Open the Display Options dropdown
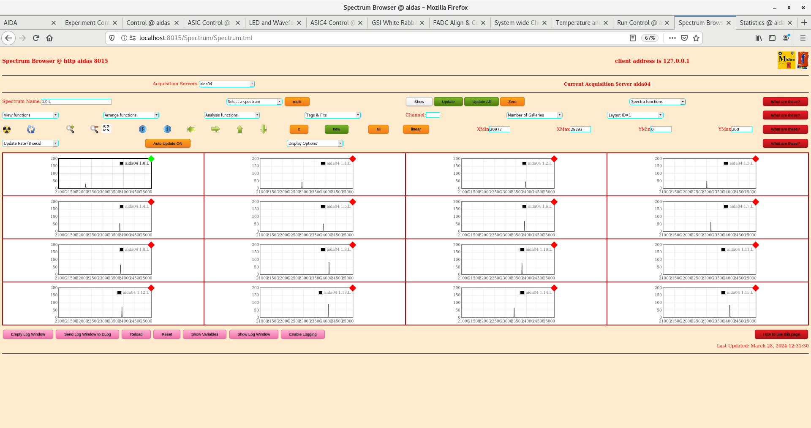The height and width of the screenshot is (428, 811). pos(315,144)
